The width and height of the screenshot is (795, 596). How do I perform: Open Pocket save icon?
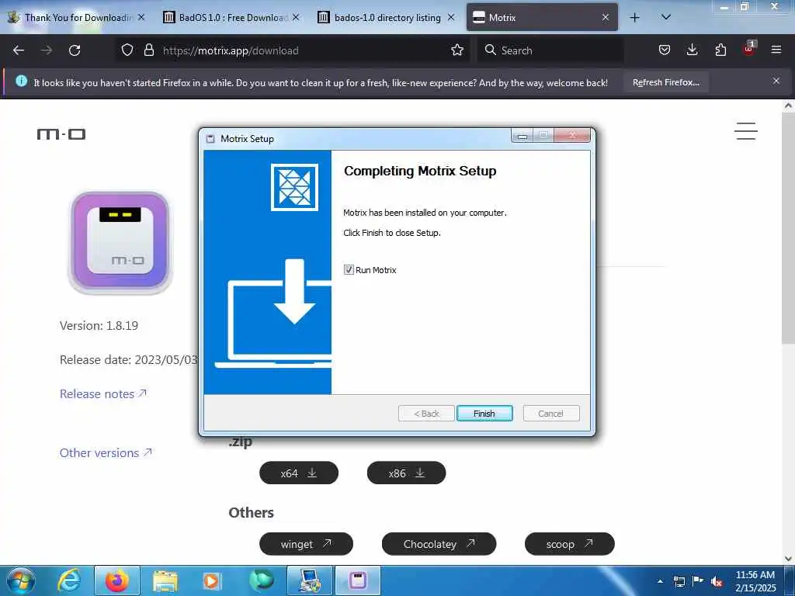point(665,50)
